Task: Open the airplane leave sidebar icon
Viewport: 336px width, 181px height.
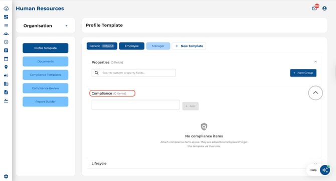Action: click(x=6, y=100)
